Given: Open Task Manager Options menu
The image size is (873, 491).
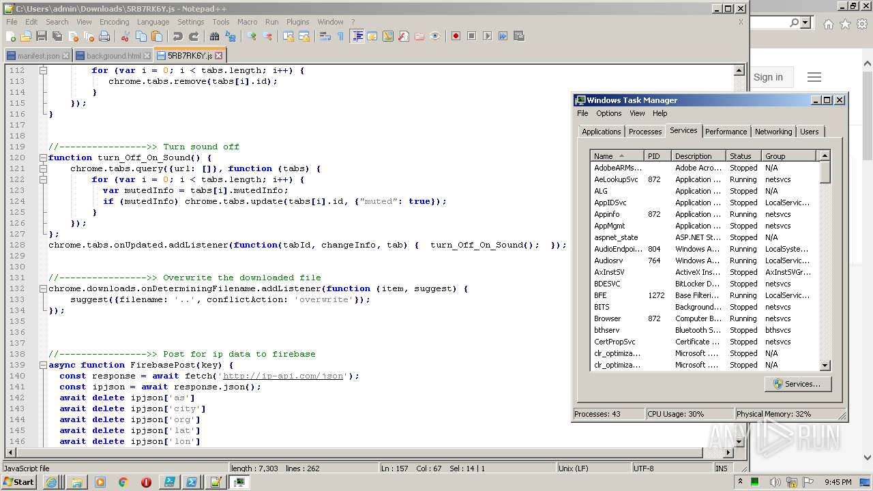Looking at the screenshot, I should click(x=608, y=113).
